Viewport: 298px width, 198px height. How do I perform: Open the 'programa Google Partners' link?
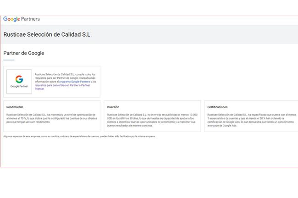coord(75,82)
